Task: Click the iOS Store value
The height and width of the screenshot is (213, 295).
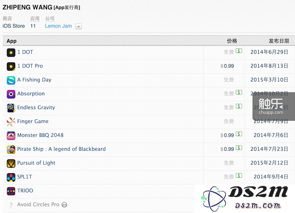Action: click(14, 26)
